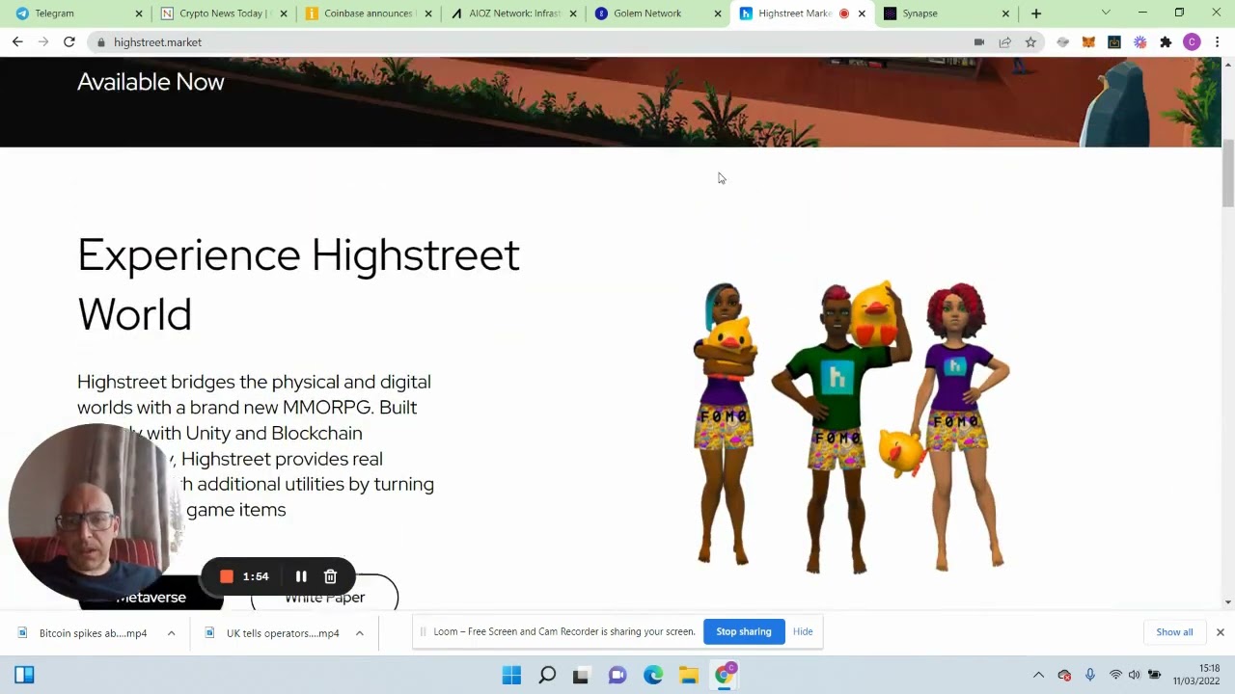
Task: Switch to the Golem Network tab
Action: [x=657, y=13]
